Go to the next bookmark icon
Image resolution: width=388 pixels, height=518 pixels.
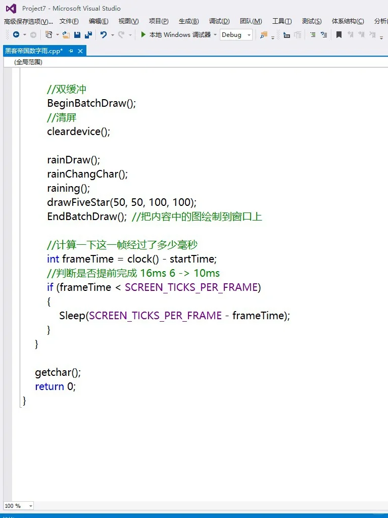click(x=362, y=35)
